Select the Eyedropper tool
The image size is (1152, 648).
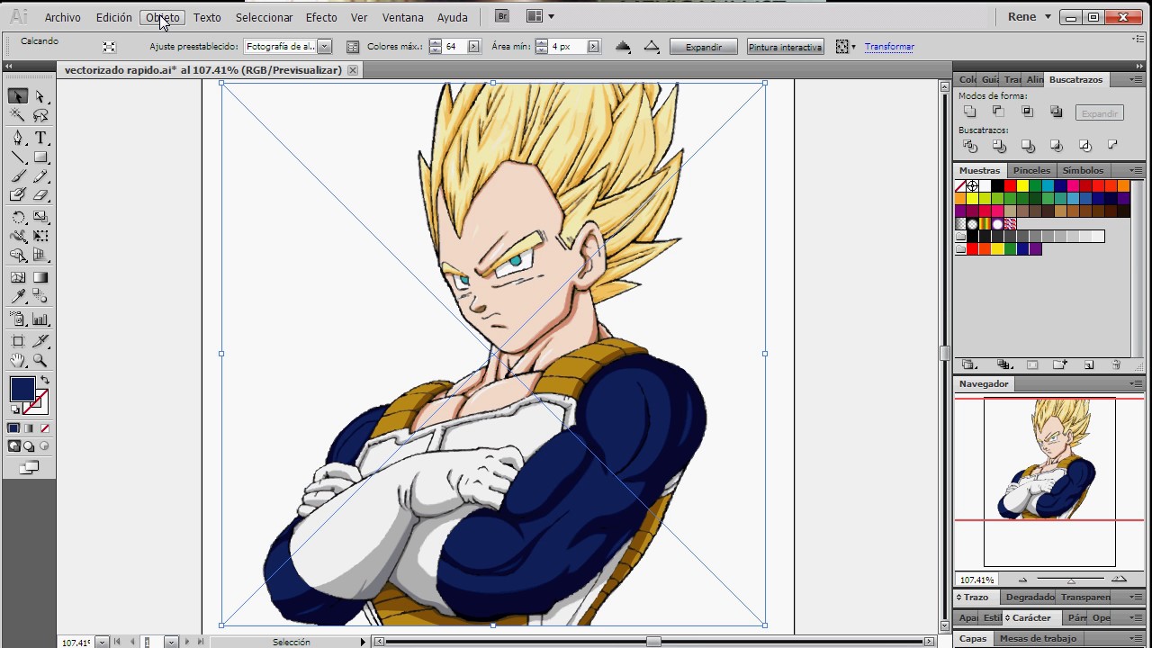(18, 297)
